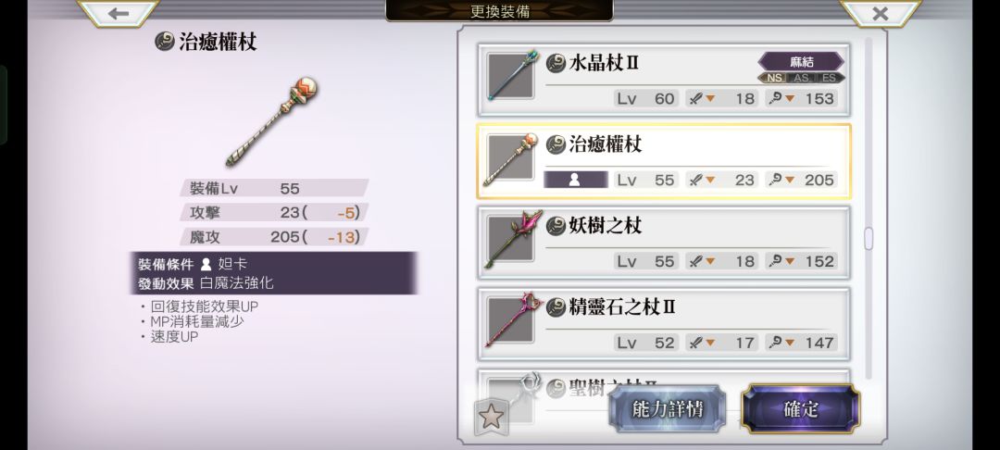Close the equipment change screen
The width and height of the screenshot is (1000, 450).
point(881,13)
